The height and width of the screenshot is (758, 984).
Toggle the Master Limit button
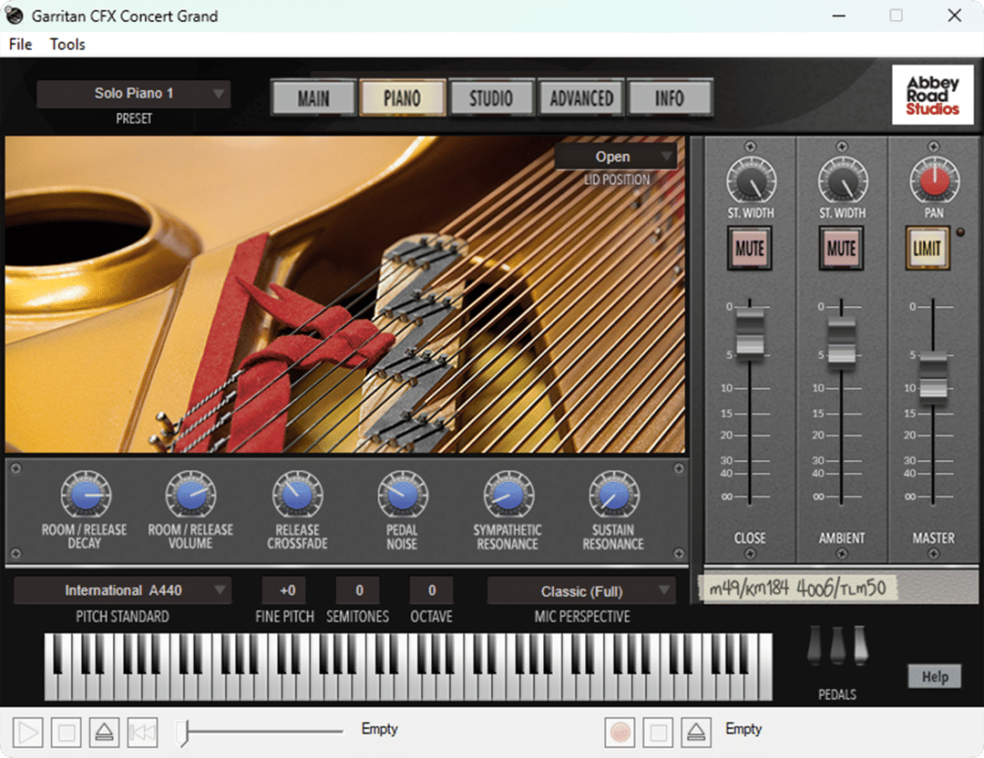click(928, 249)
